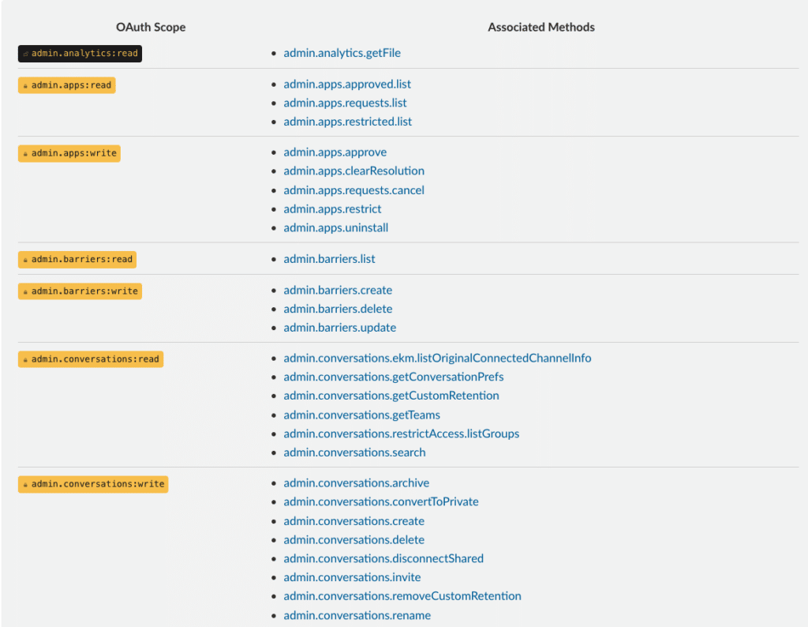Viewport: 808px width, 627px height.
Task: Click the admin.barriers:read scope badge
Action: pos(77,259)
